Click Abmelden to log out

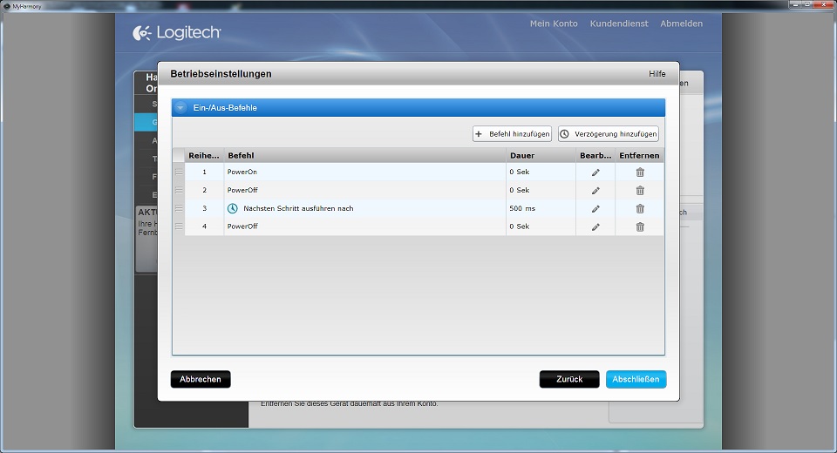pyautogui.click(x=681, y=24)
